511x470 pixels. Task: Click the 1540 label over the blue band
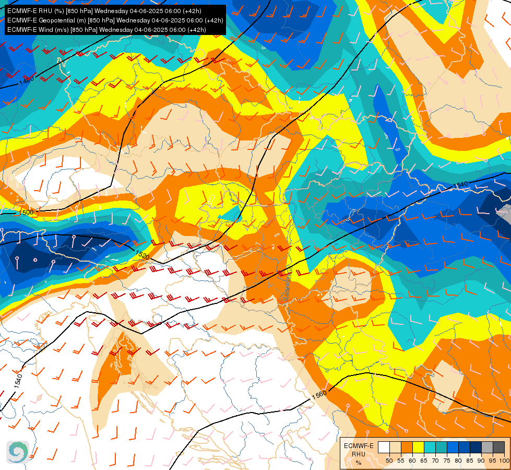(460, 185)
